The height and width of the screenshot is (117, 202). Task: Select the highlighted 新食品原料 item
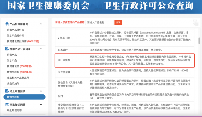coord(24,97)
